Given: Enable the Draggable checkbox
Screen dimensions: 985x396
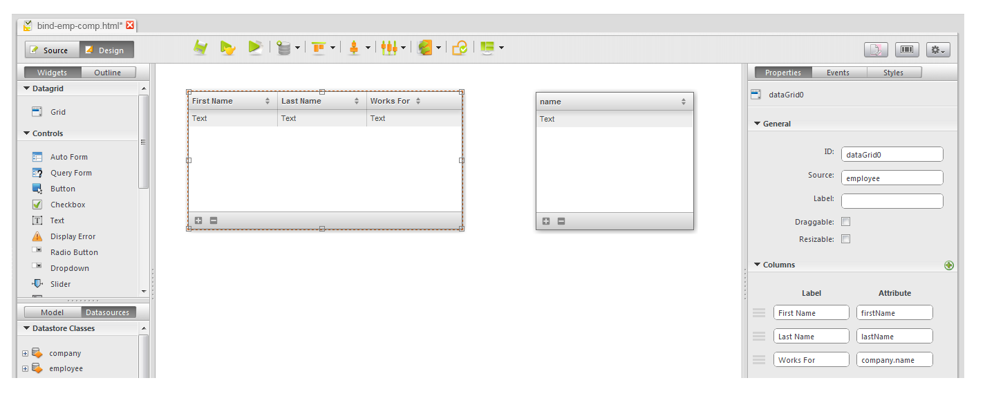Looking at the screenshot, I should pyautogui.click(x=845, y=222).
